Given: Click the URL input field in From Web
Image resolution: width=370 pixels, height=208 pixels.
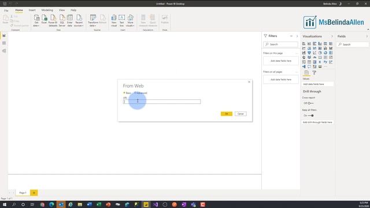Looking at the screenshot, I should point(162,102).
